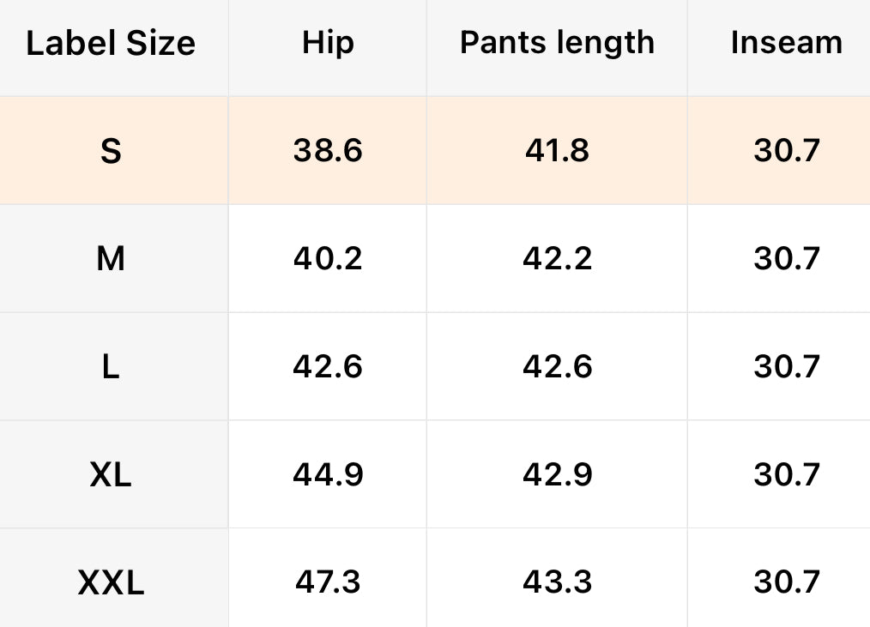Click inseam value in highlighted S row
The image size is (870, 627).
tap(787, 151)
